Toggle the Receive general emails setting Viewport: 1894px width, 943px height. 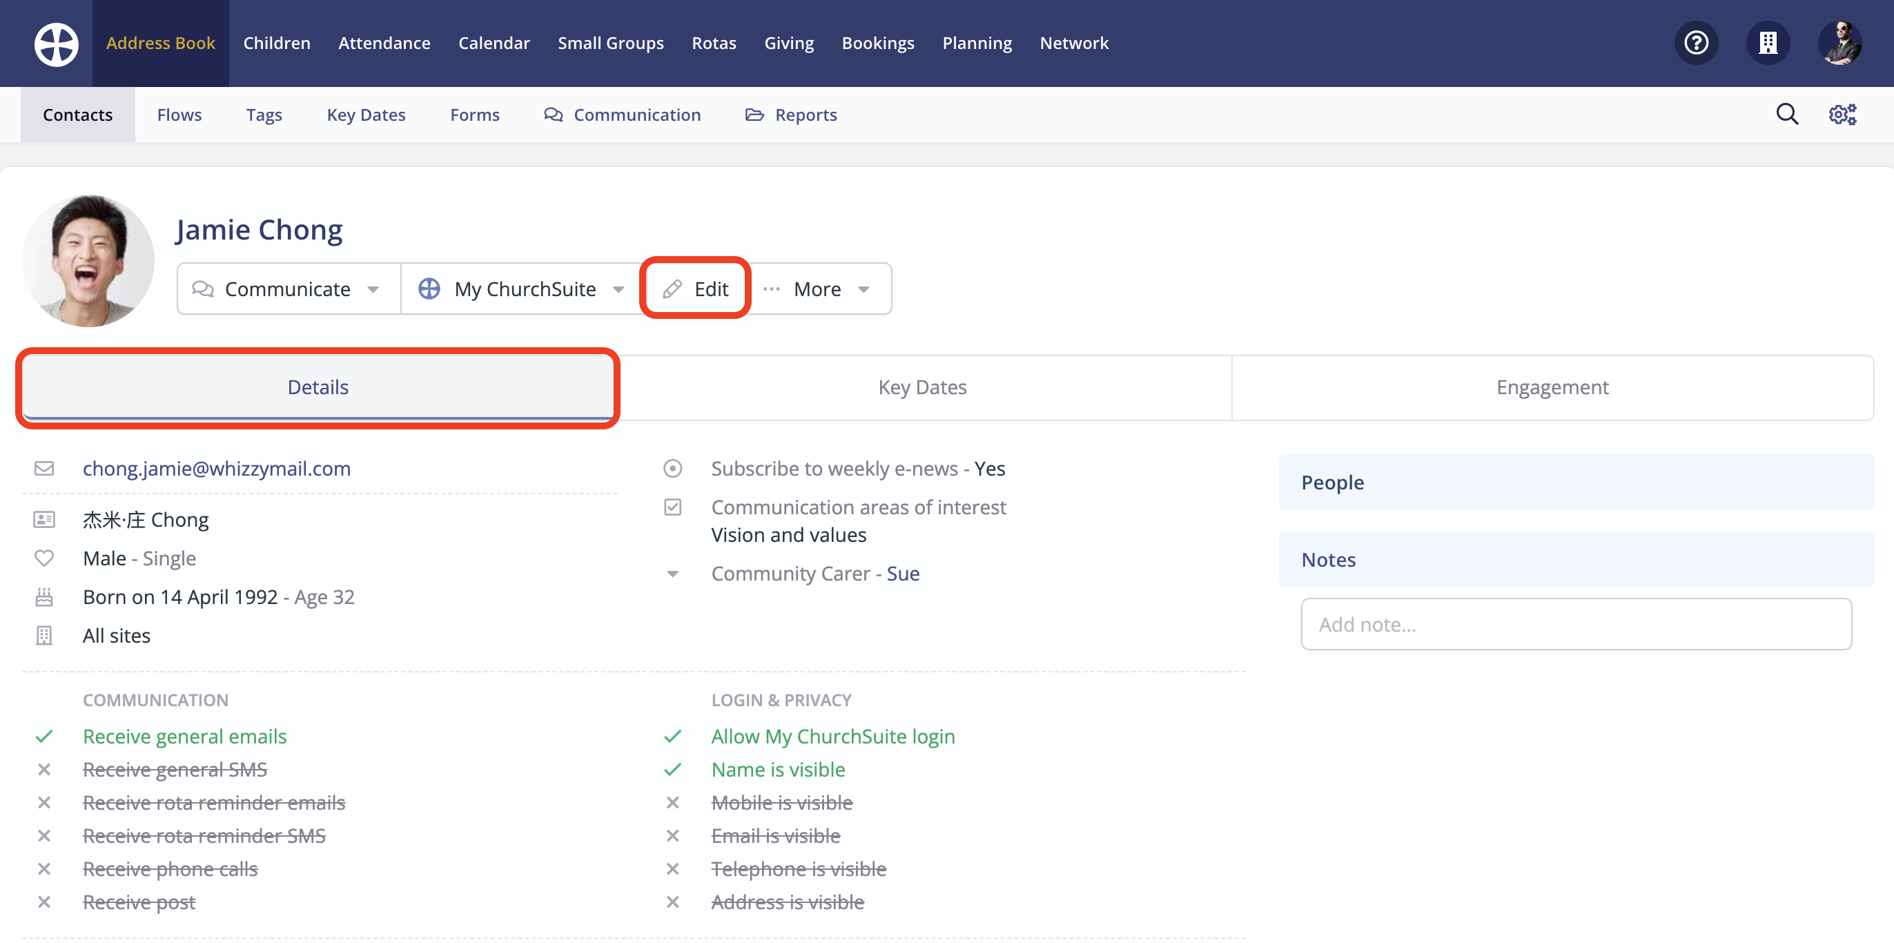[x=184, y=736]
